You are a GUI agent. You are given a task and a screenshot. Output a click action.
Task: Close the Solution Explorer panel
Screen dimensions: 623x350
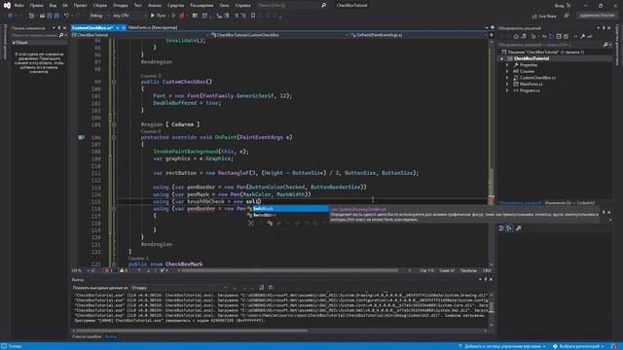[609, 28]
